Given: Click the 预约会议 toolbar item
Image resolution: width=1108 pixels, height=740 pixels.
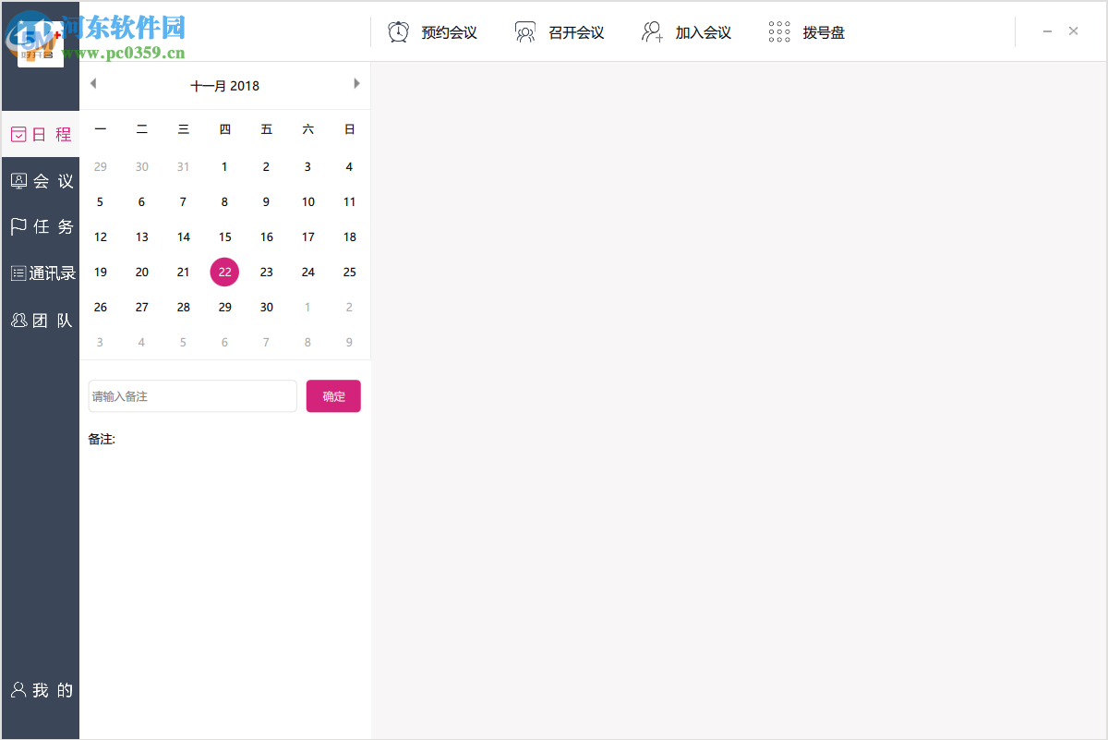Looking at the screenshot, I should tap(452, 30).
